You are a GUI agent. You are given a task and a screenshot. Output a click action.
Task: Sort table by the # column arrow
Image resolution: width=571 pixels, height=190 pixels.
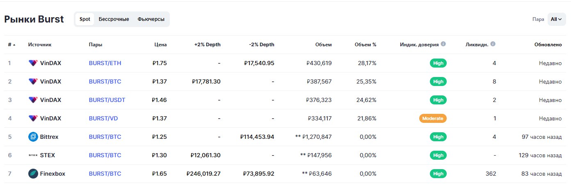point(14,45)
